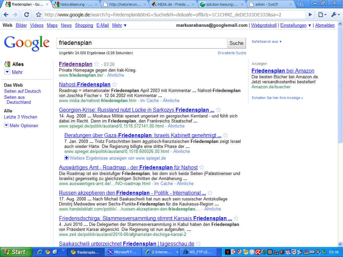
Task: Bookmark this page with the address bar star
Action: tap(39, 15)
